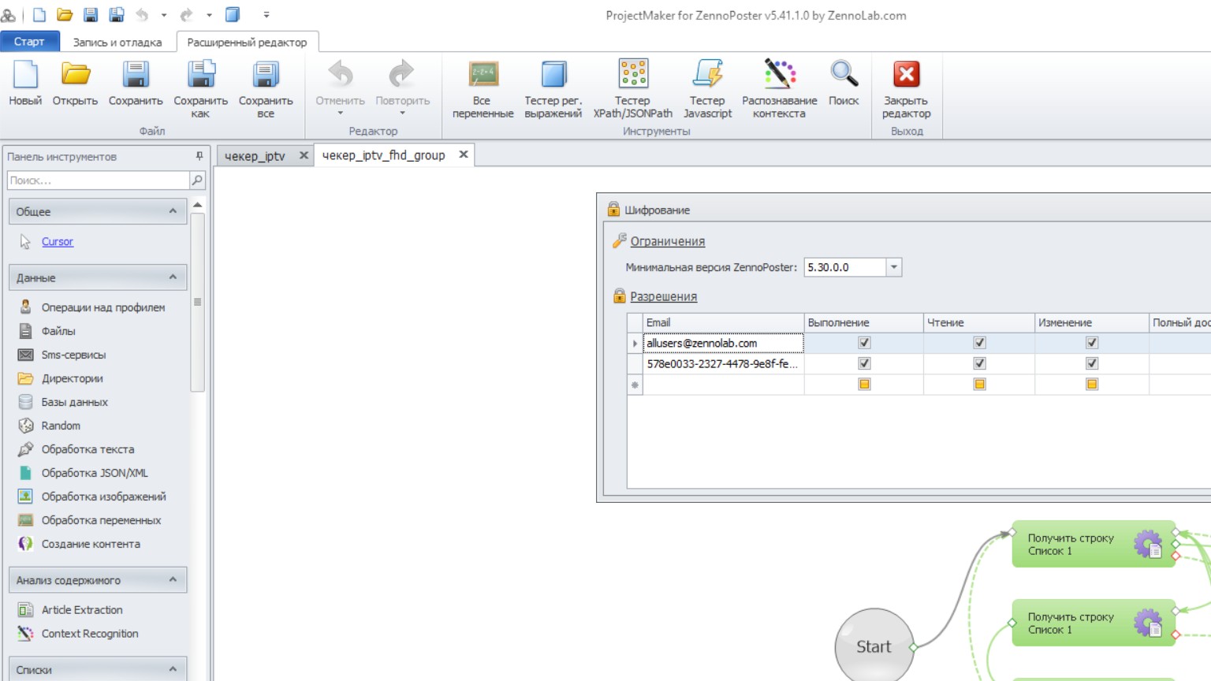Click the search magnifier in tools panel
This screenshot has width=1211, height=681.
click(x=197, y=180)
